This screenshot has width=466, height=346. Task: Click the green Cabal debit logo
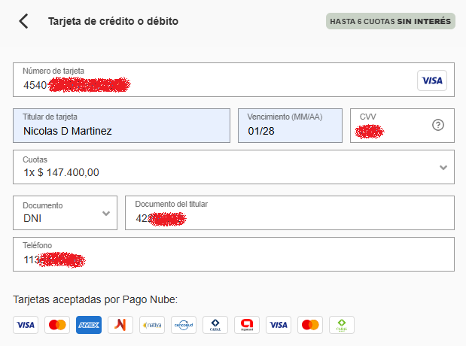click(x=342, y=325)
